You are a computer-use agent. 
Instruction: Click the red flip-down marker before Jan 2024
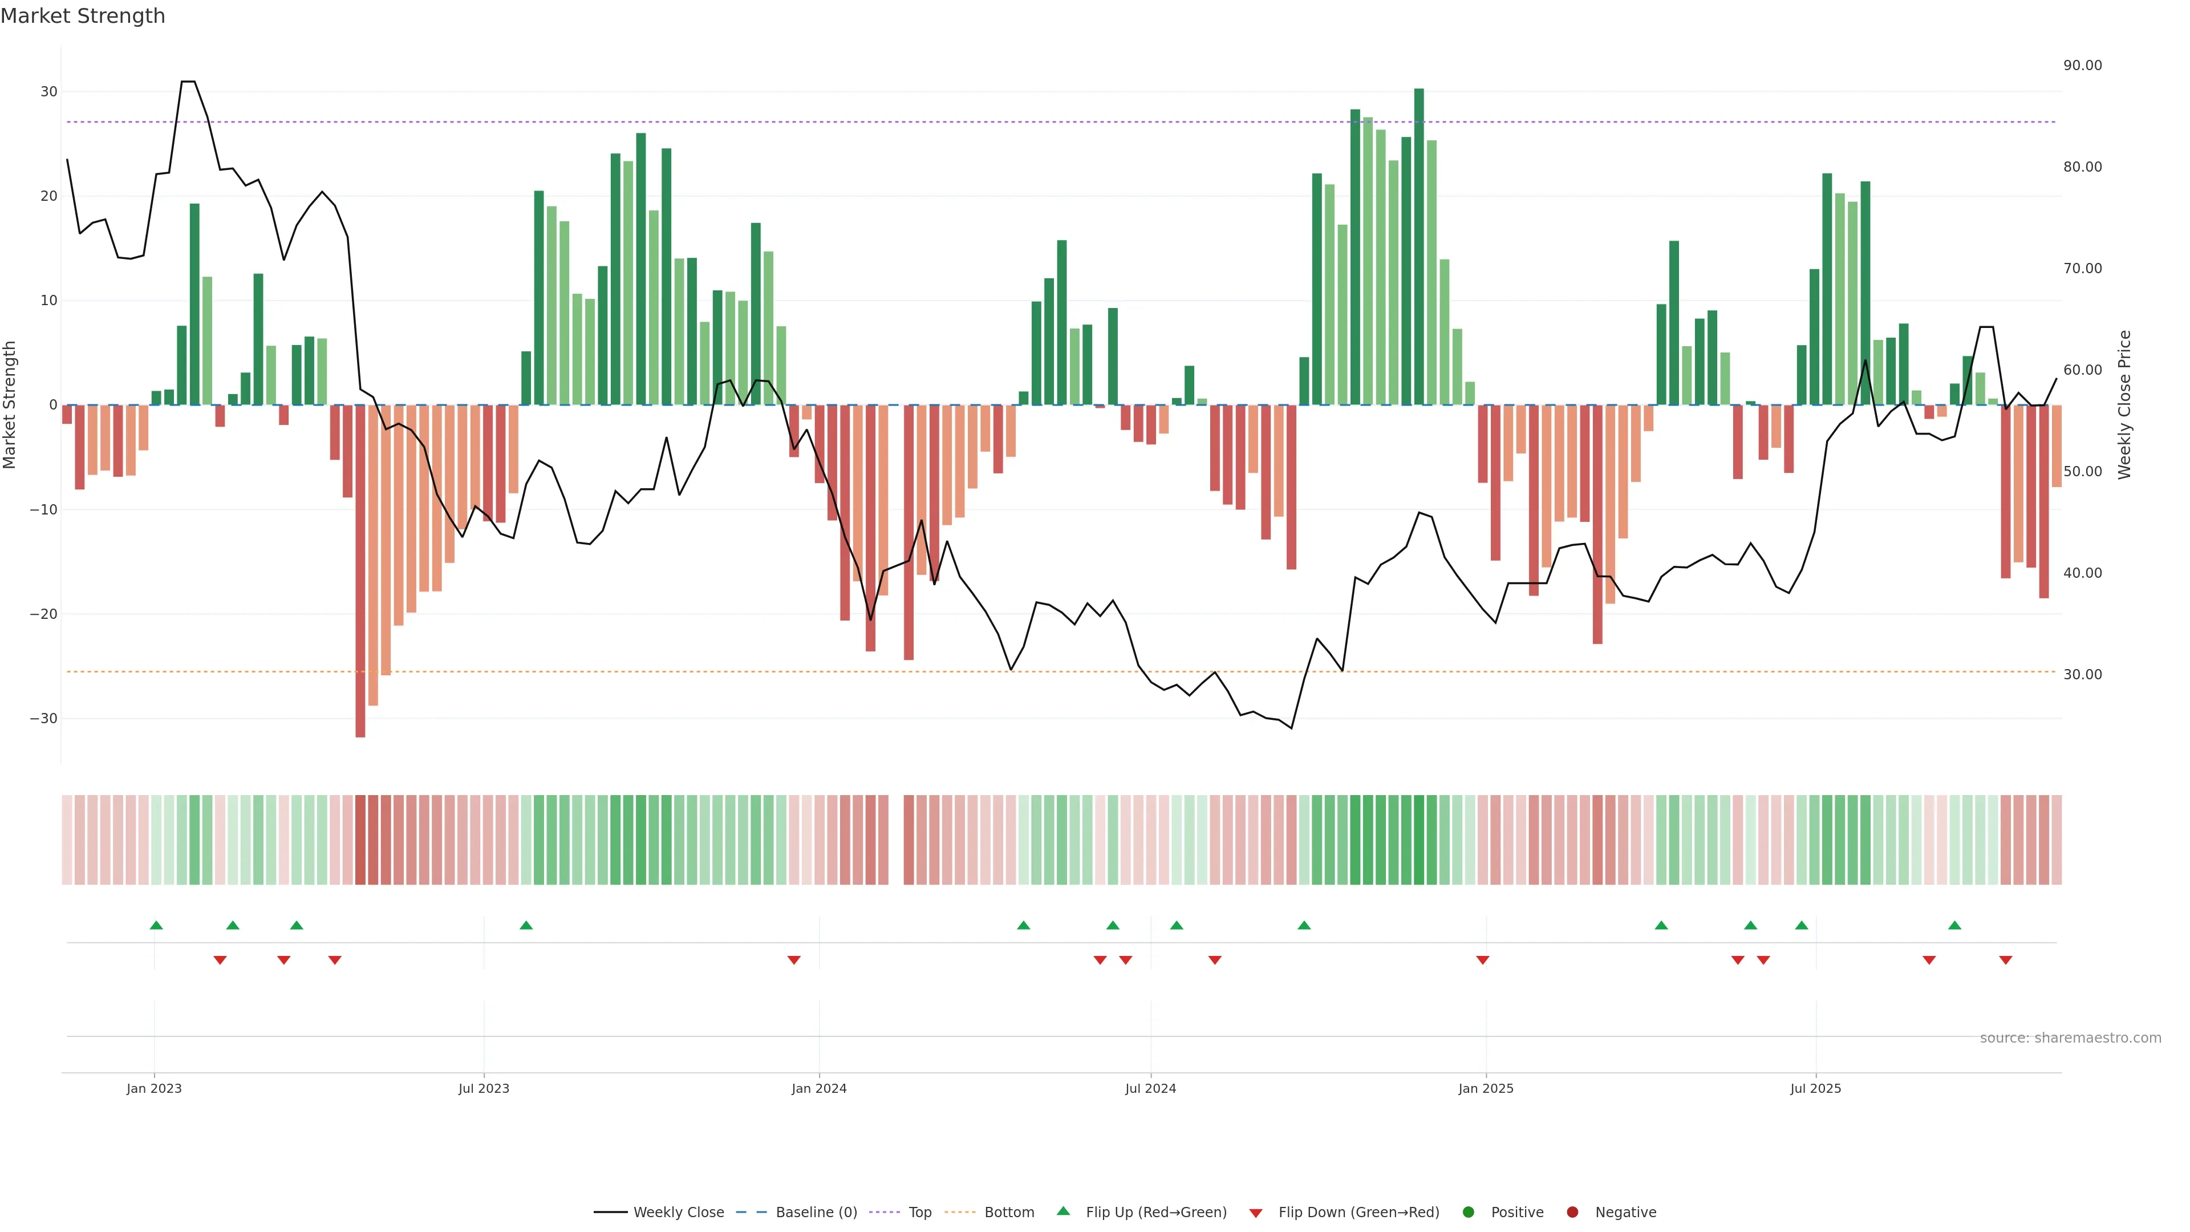(x=794, y=960)
